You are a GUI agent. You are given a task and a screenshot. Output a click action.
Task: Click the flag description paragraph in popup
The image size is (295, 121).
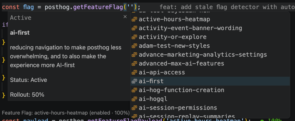click(66, 56)
